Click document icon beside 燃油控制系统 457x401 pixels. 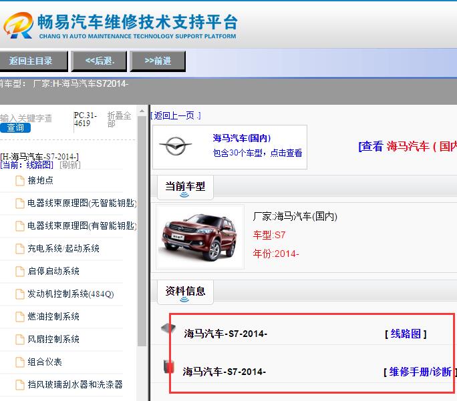pos(20,317)
